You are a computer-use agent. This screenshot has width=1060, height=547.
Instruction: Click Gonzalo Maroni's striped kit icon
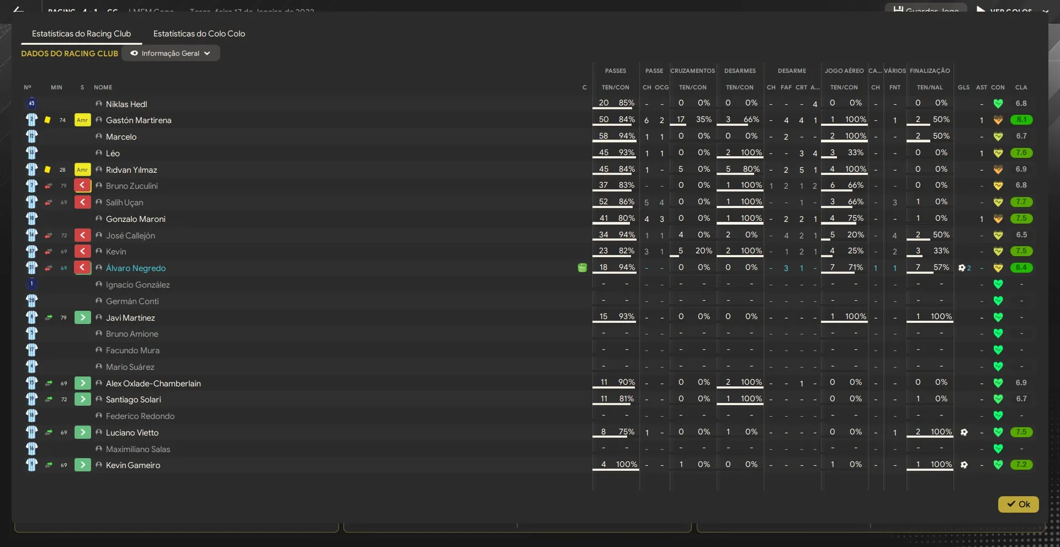pos(31,219)
